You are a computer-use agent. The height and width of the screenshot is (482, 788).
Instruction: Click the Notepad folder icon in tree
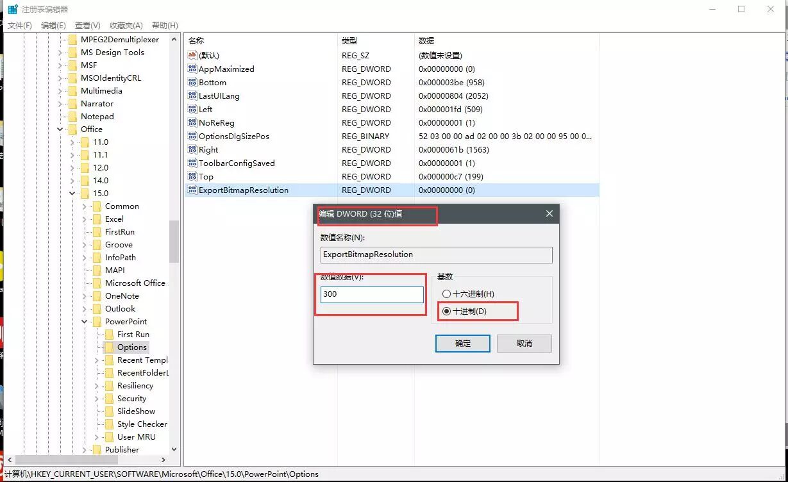(x=72, y=116)
